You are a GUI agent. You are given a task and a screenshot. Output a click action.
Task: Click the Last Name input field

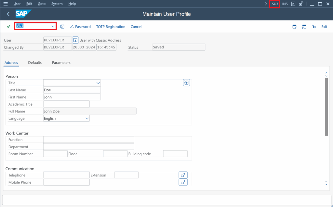click(x=72, y=90)
